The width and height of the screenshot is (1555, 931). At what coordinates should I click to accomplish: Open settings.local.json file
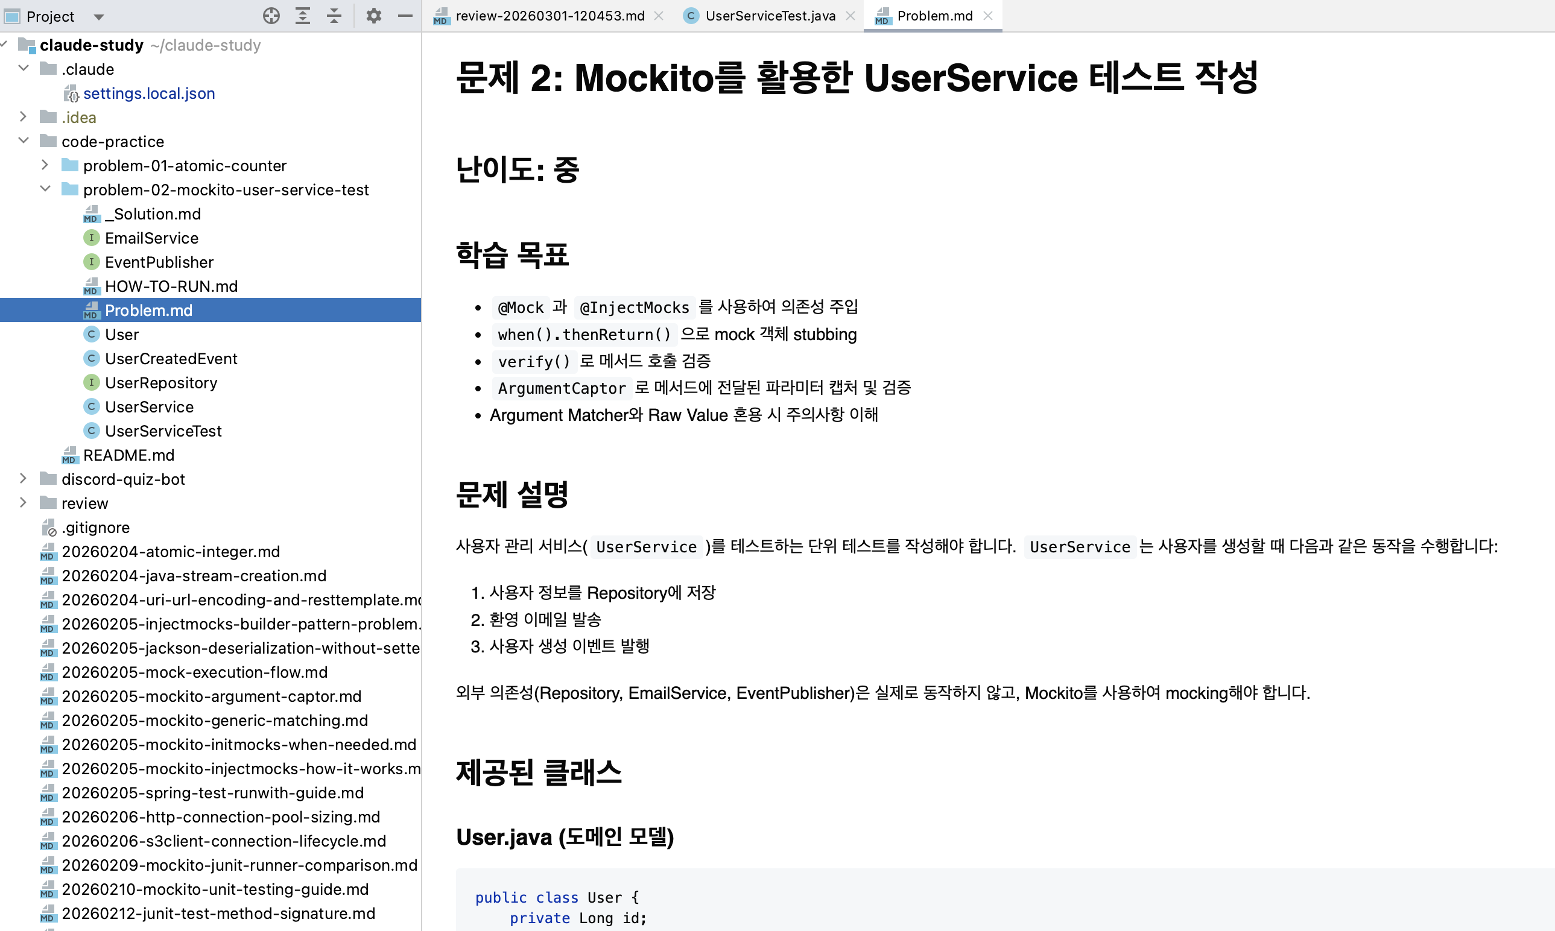(149, 93)
